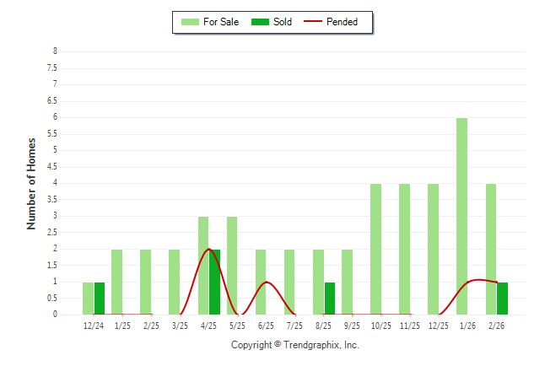Click the 3/25 x-axis label
The image size is (545, 366).
pos(180,325)
